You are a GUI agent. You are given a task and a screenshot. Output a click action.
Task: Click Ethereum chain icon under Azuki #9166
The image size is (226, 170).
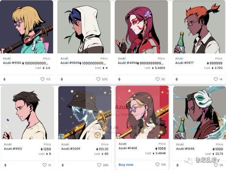coord(5,79)
